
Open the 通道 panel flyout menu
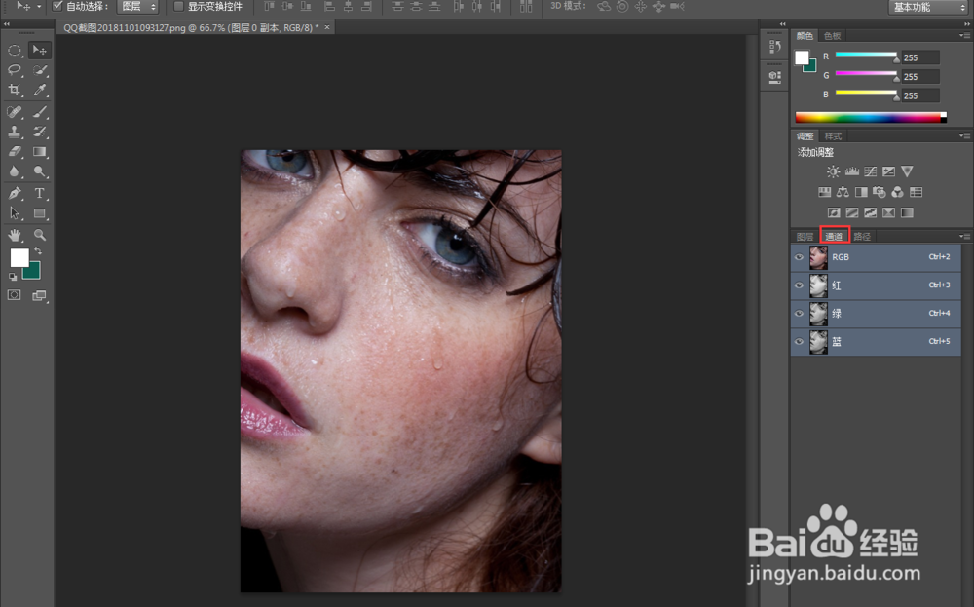pos(964,237)
